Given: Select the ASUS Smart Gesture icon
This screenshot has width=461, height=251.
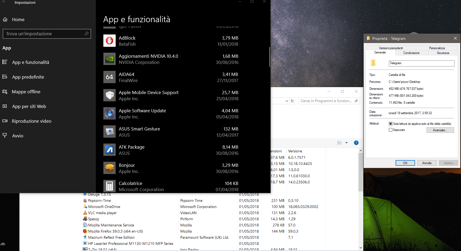Looking at the screenshot, I should coord(110,132).
